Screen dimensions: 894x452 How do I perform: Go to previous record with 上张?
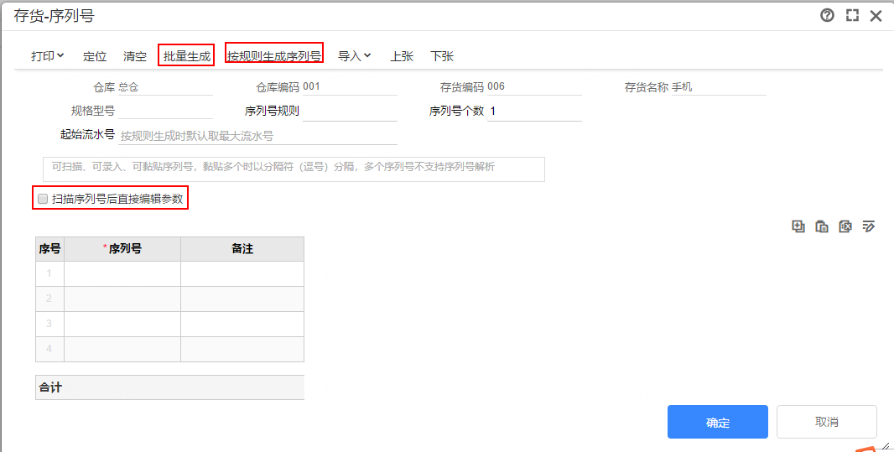(402, 56)
